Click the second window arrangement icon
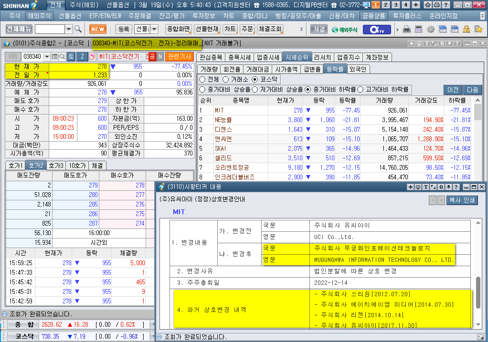 (455, 29)
